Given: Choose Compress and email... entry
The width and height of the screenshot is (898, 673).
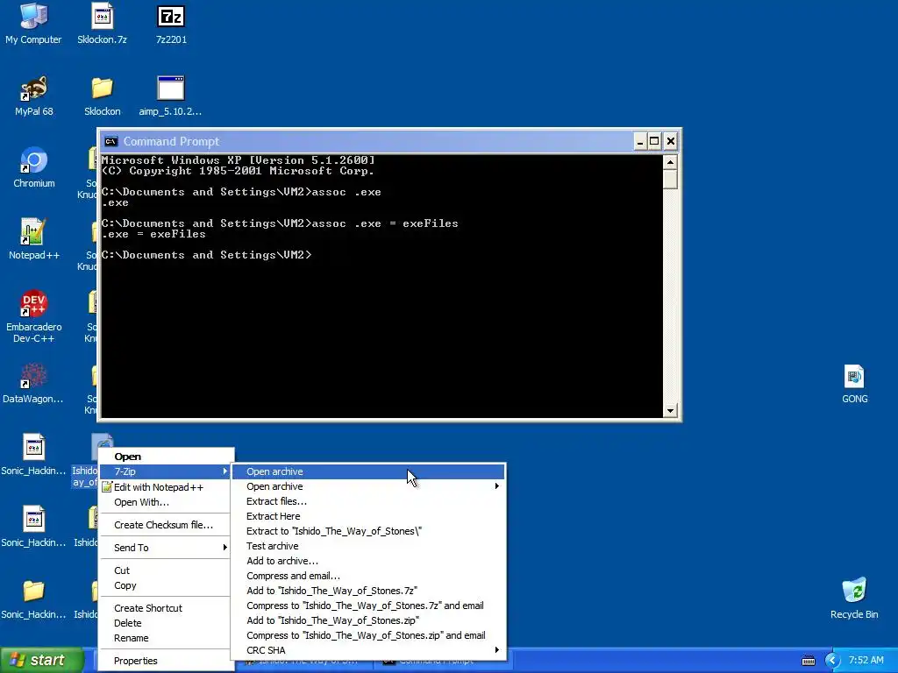Looking at the screenshot, I should coord(368,576).
